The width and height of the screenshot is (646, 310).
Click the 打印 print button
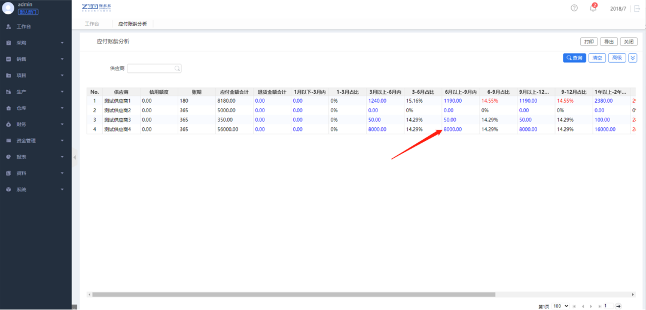pos(589,42)
